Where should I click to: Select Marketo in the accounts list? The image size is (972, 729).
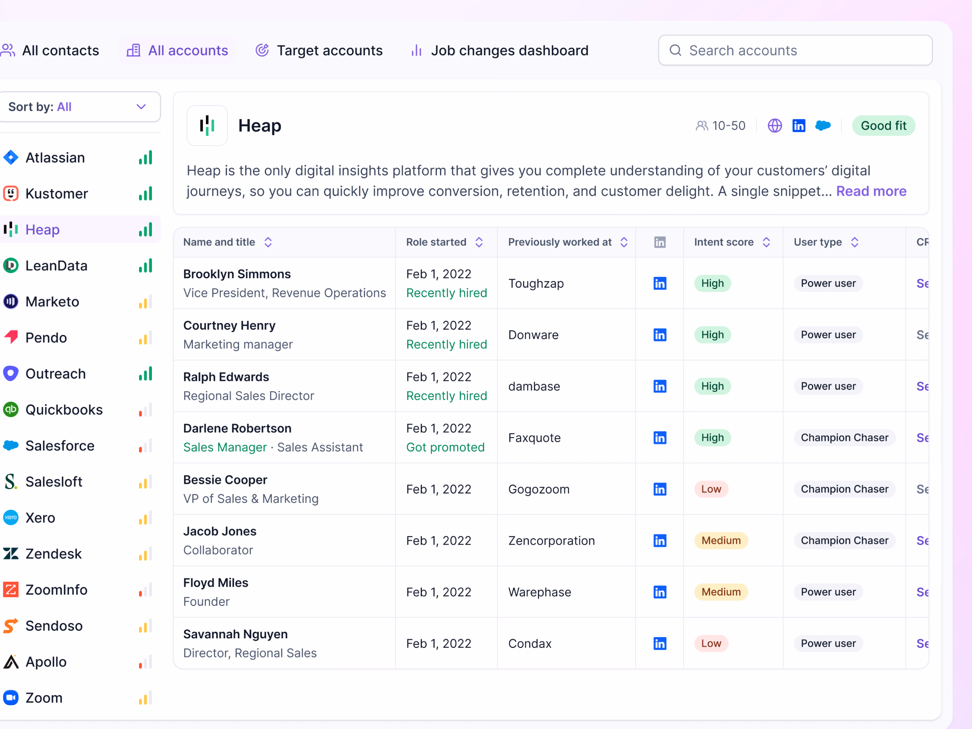pos(79,301)
